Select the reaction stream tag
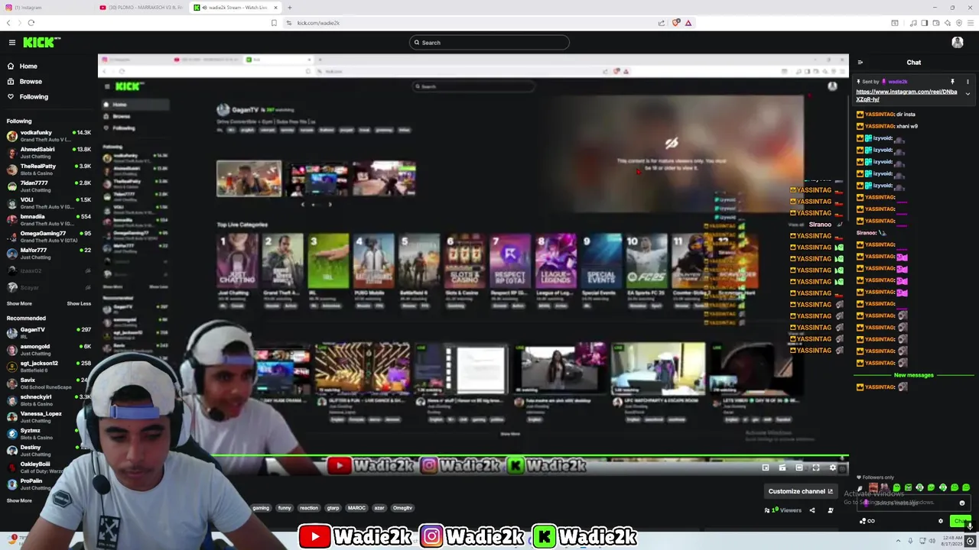979x550 pixels. click(x=309, y=508)
